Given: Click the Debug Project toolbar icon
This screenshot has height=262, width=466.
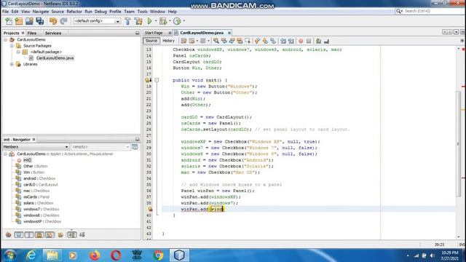Looking at the screenshot, I should (x=163, y=21).
